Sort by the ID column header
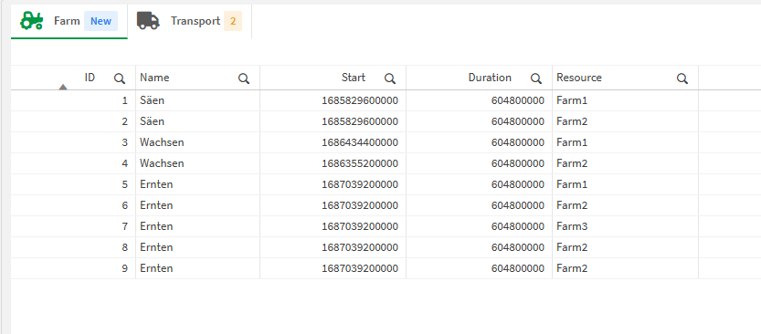The width and height of the screenshot is (761, 334). (90, 77)
